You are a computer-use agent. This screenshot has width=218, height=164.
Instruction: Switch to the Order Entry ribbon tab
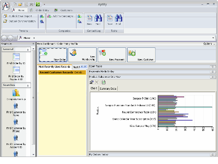tap(40, 10)
